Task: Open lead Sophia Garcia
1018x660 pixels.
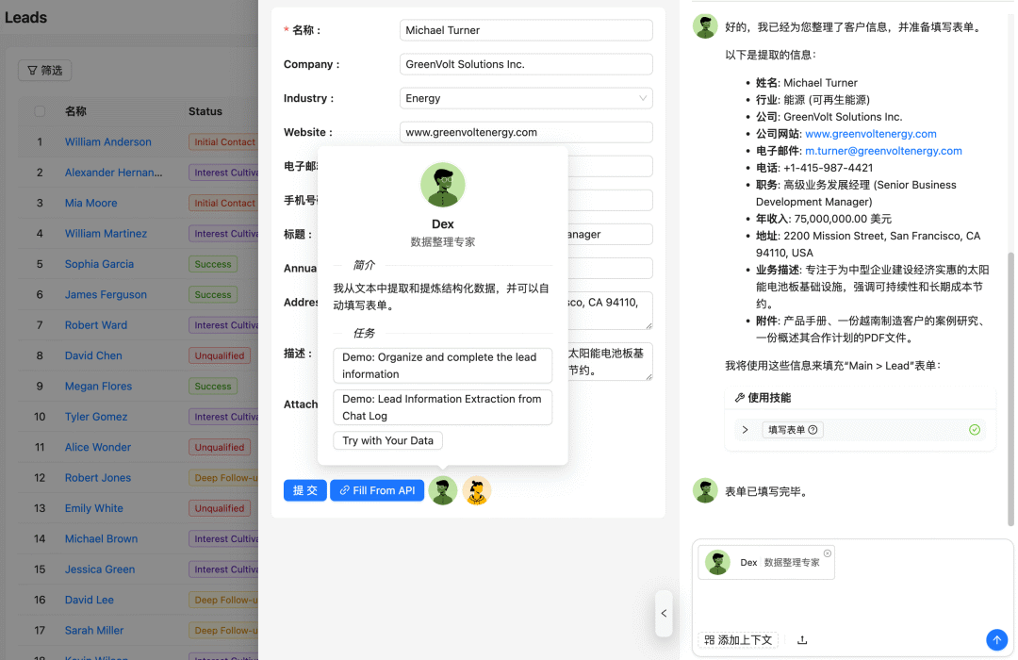Action: 99,264
